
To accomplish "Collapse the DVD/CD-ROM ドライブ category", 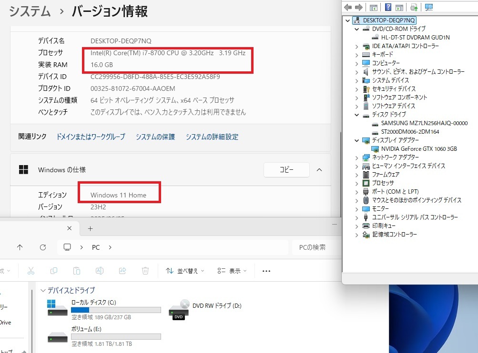I will 356,29.
